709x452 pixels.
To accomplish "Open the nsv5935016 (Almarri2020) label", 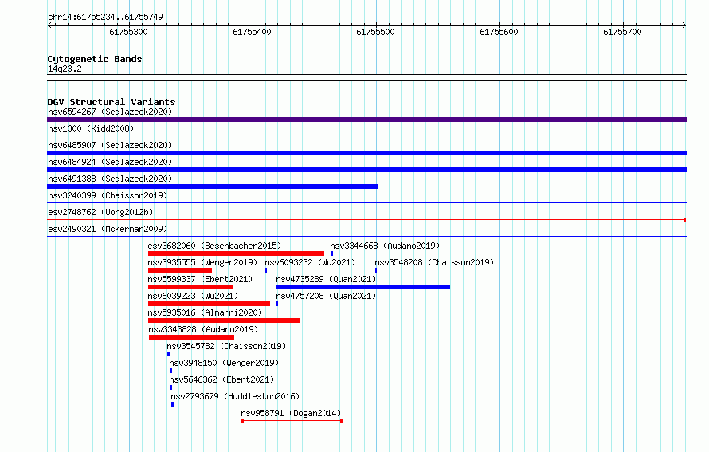I will point(205,312).
